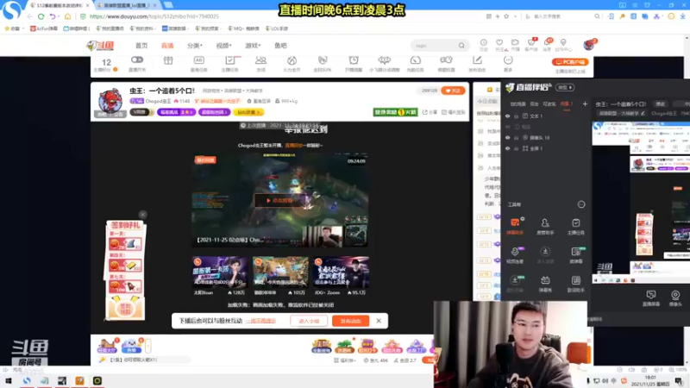Open Douyu page bookmark star in address bar

pyautogui.click(x=506, y=16)
